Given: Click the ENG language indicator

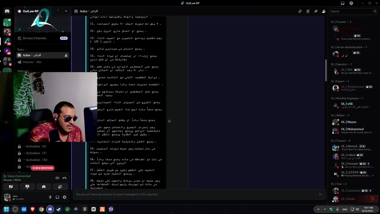Looking at the screenshot, I should (x=345, y=209).
